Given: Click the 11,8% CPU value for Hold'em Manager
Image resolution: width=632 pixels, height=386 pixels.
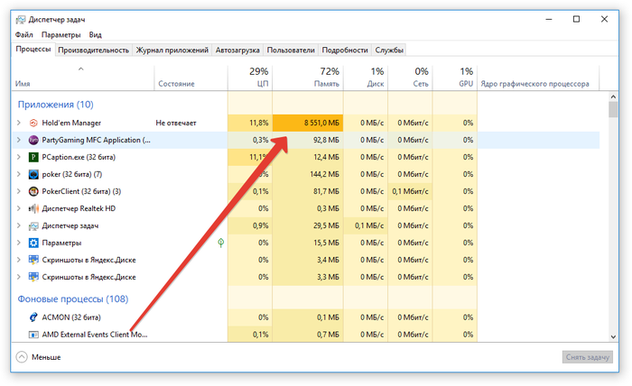Looking at the screenshot, I should coord(259,123).
